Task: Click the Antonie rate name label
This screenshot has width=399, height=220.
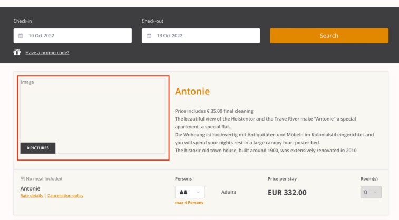Action: [30, 188]
